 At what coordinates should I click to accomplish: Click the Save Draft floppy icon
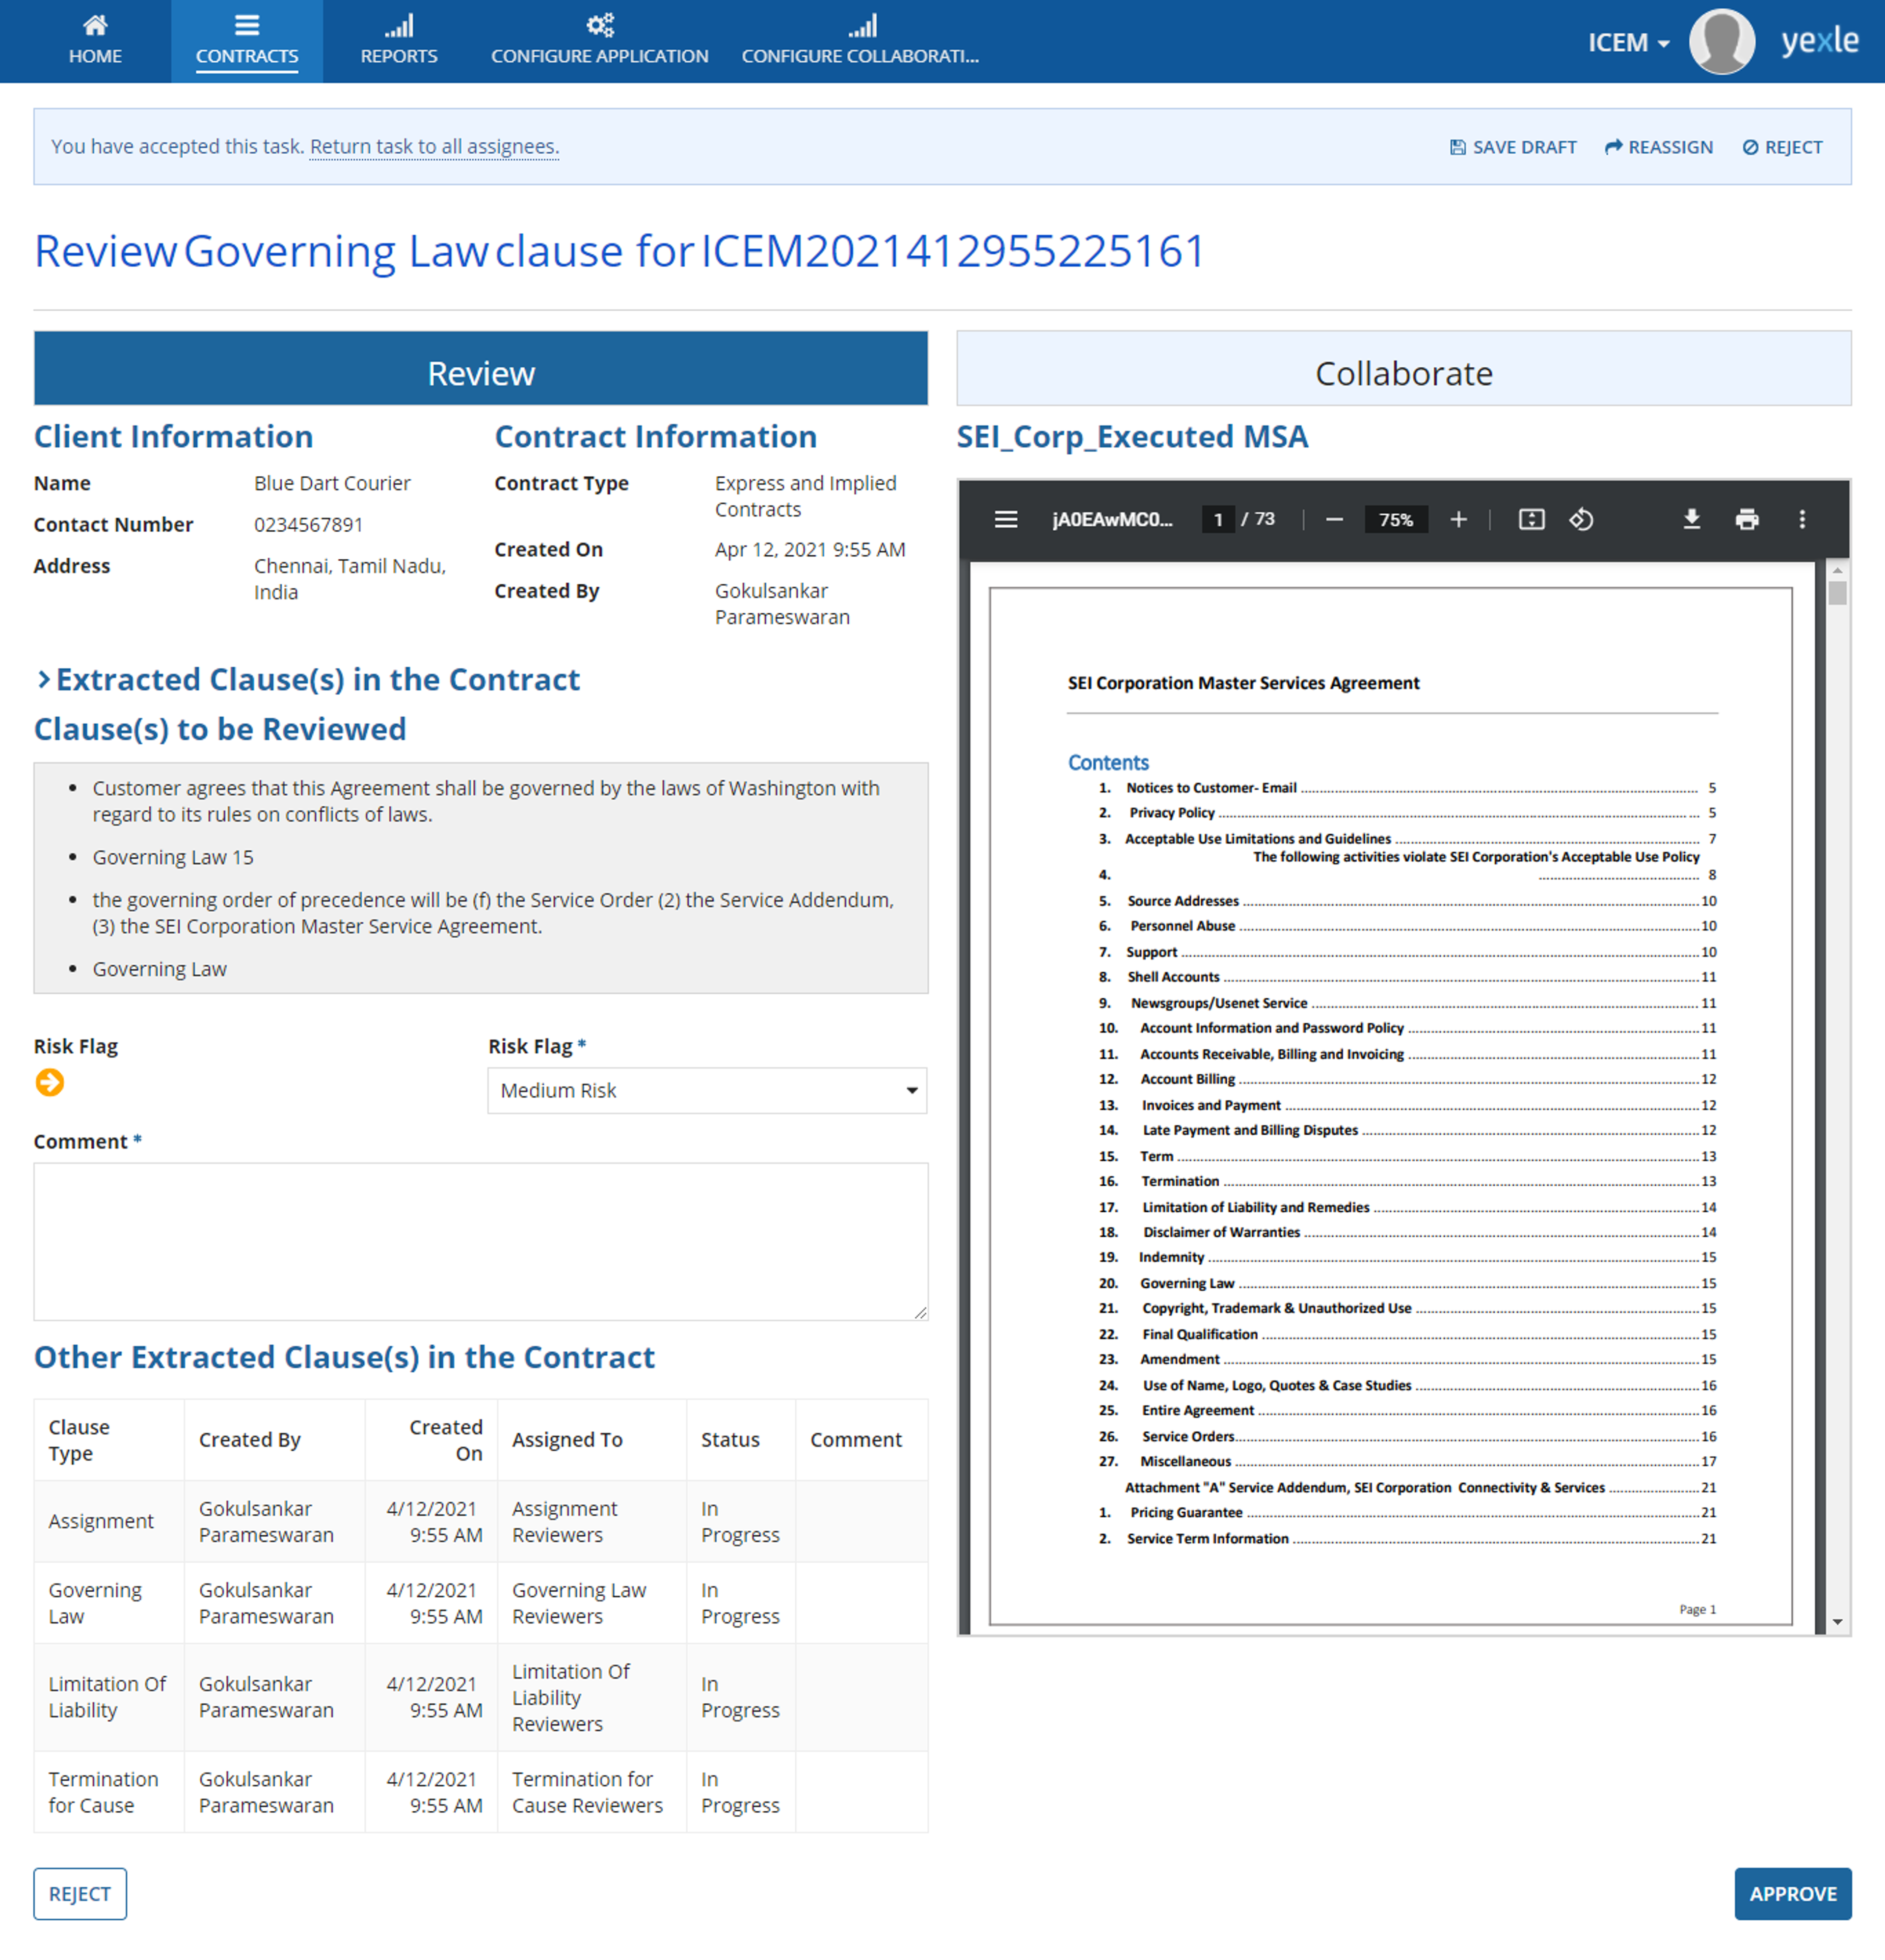(1458, 147)
